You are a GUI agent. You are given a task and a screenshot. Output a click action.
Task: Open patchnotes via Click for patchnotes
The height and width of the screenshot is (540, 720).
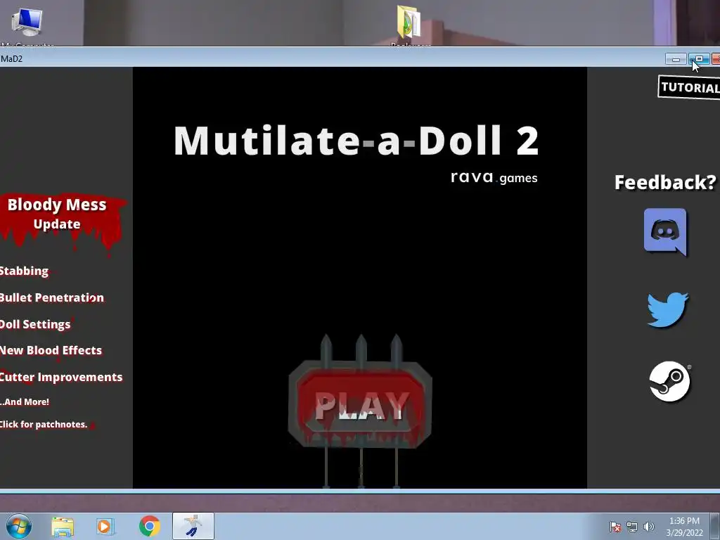(x=44, y=424)
